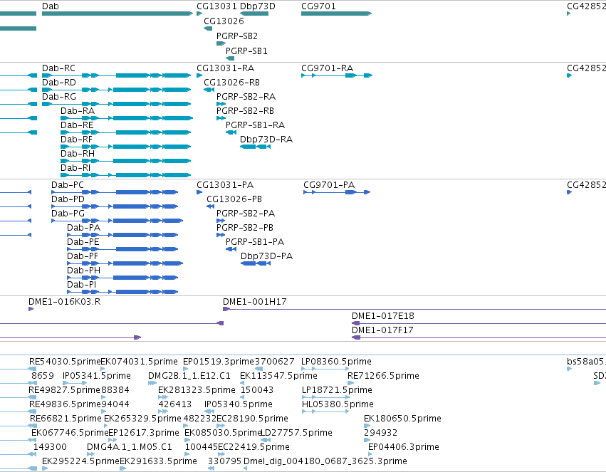The width and height of the screenshot is (606, 472).
Task: Select the Dab-RH transcript label
Action: point(78,154)
